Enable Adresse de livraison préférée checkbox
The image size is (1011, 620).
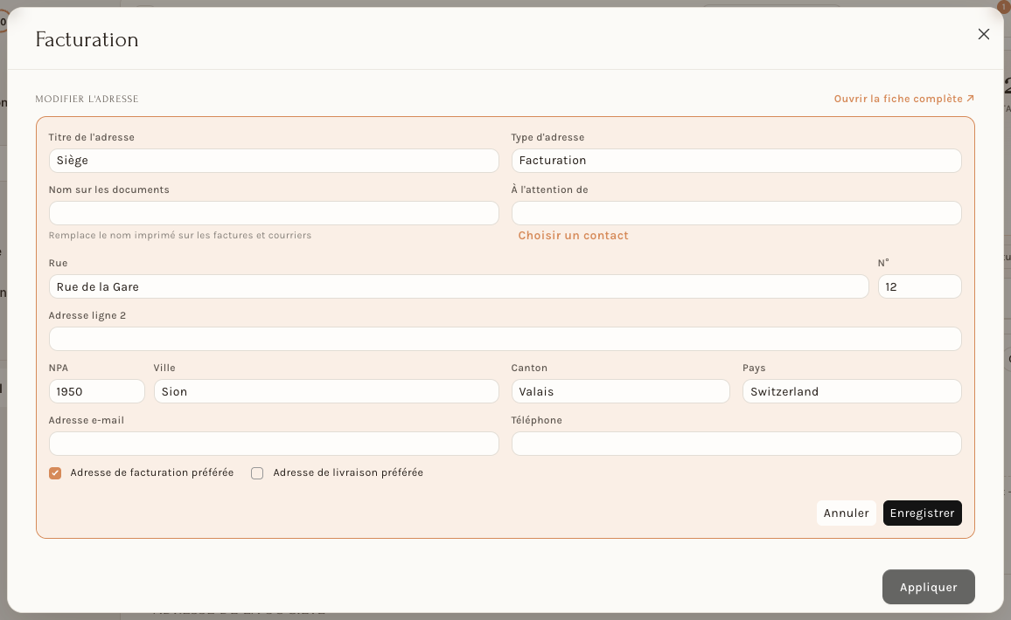257,473
